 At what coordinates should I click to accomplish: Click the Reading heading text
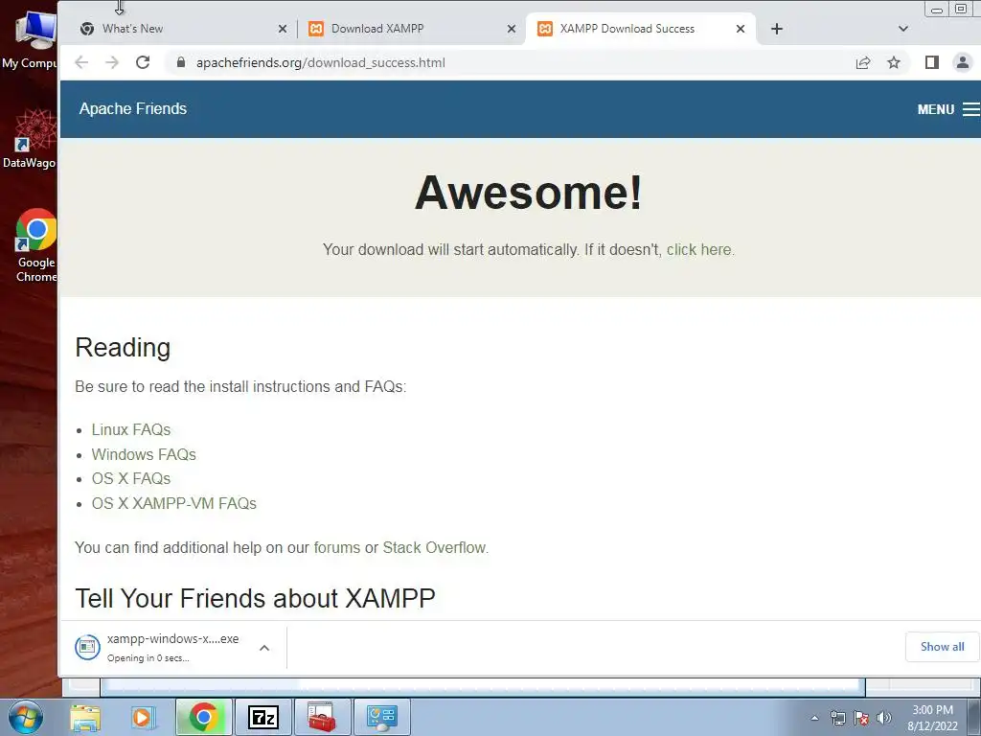point(123,348)
